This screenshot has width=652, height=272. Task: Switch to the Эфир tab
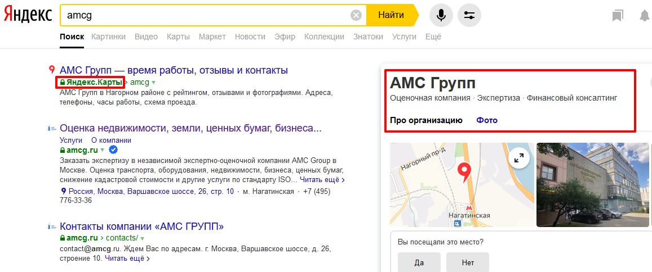pos(285,37)
